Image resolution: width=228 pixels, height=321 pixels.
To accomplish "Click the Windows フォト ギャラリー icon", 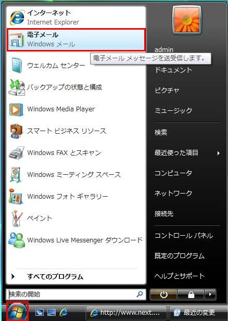I will [16, 196].
